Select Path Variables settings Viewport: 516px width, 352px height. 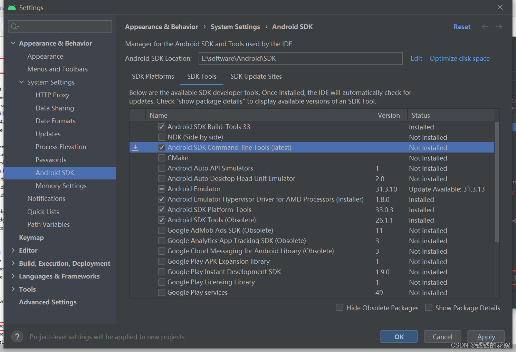(48, 224)
